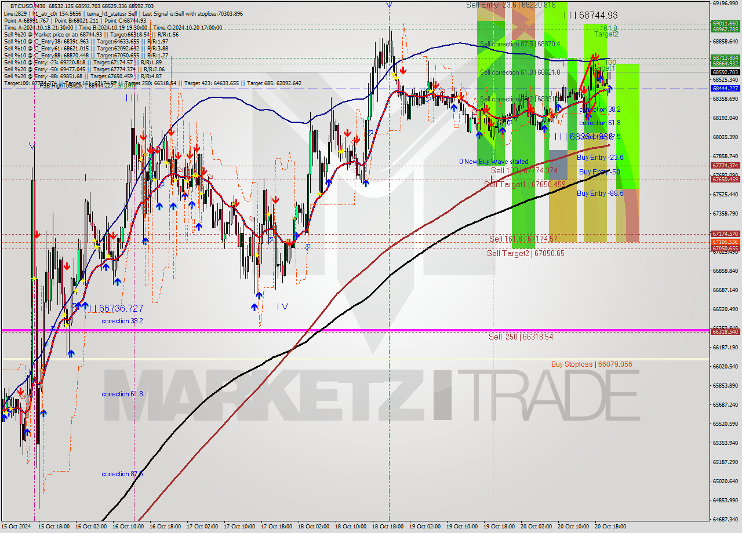
Task: Click the 'Target 685: 62092.642' text
Action: click(274, 83)
